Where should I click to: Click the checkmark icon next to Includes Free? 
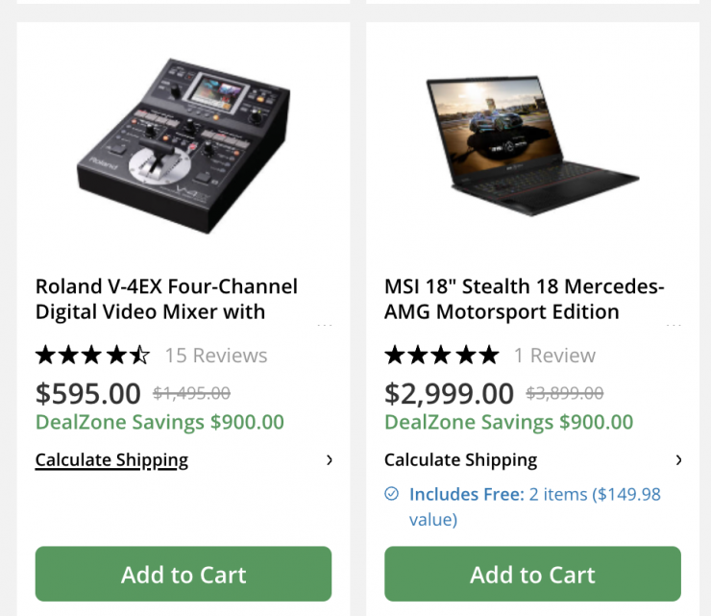[391, 494]
